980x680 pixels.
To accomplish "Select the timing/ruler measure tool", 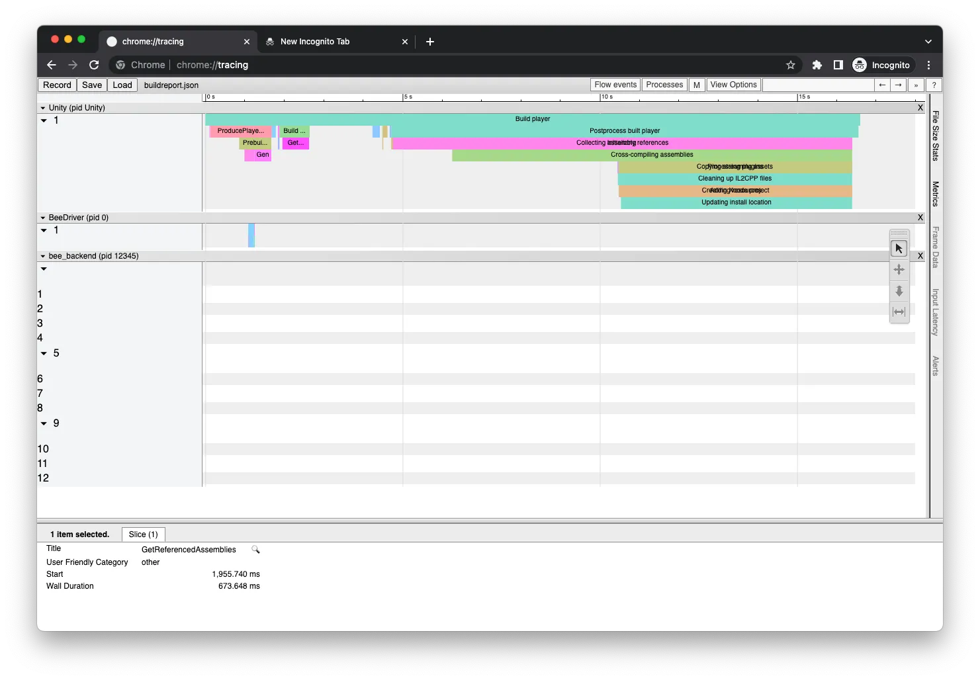I will [899, 312].
